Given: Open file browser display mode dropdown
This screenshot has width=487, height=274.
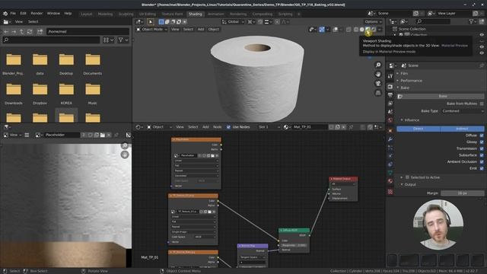Looking at the screenshot, I should coord(108,40).
